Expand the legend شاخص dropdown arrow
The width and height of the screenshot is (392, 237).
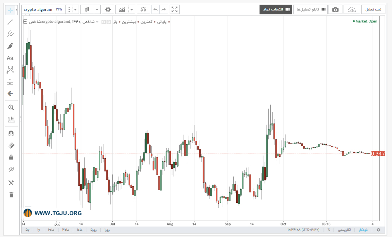click(97, 22)
